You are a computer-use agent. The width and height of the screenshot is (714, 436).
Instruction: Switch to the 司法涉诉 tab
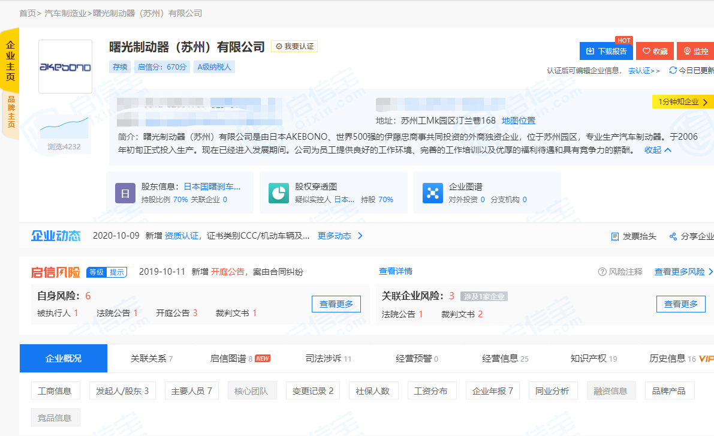coord(329,359)
